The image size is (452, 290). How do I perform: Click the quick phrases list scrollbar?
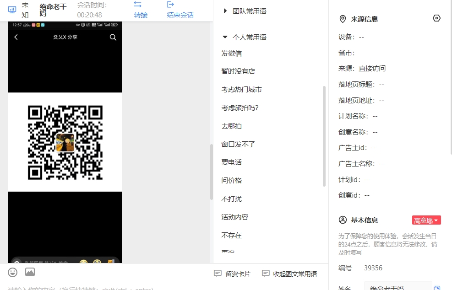[x=324, y=136]
